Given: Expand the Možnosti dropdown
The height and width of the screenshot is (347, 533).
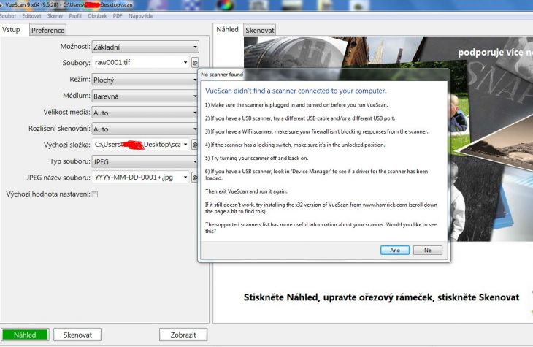Looking at the screenshot, I should (145, 47).
